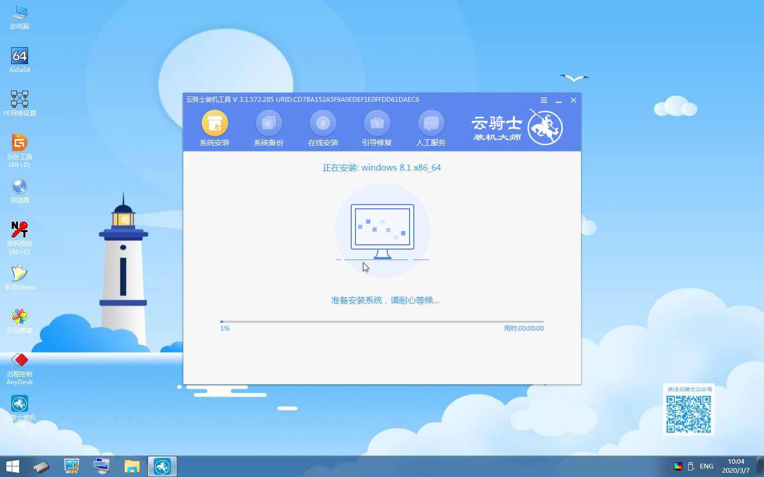Image resolution: width=764 pixels, height=477 pixels.
Task: Click the display color tray icon
Action: [678, 466]
